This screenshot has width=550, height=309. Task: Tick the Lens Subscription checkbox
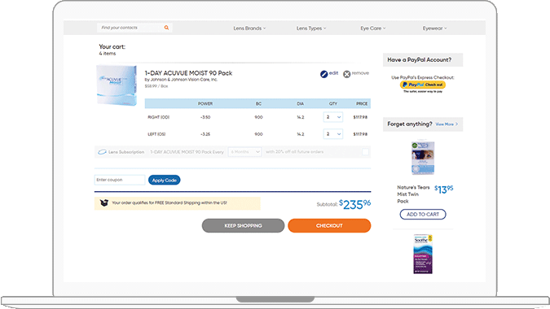tap(365, 152)
